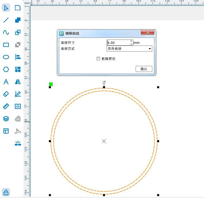Open the ruler measure tool
Viewport: 204px width, 198px height.
[6, 106]
